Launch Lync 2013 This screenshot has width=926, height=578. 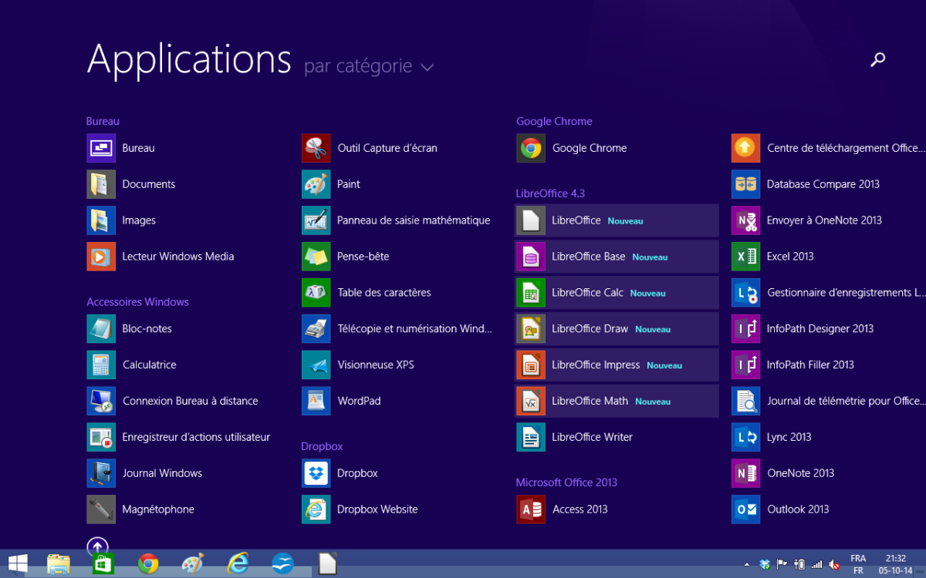772,438
